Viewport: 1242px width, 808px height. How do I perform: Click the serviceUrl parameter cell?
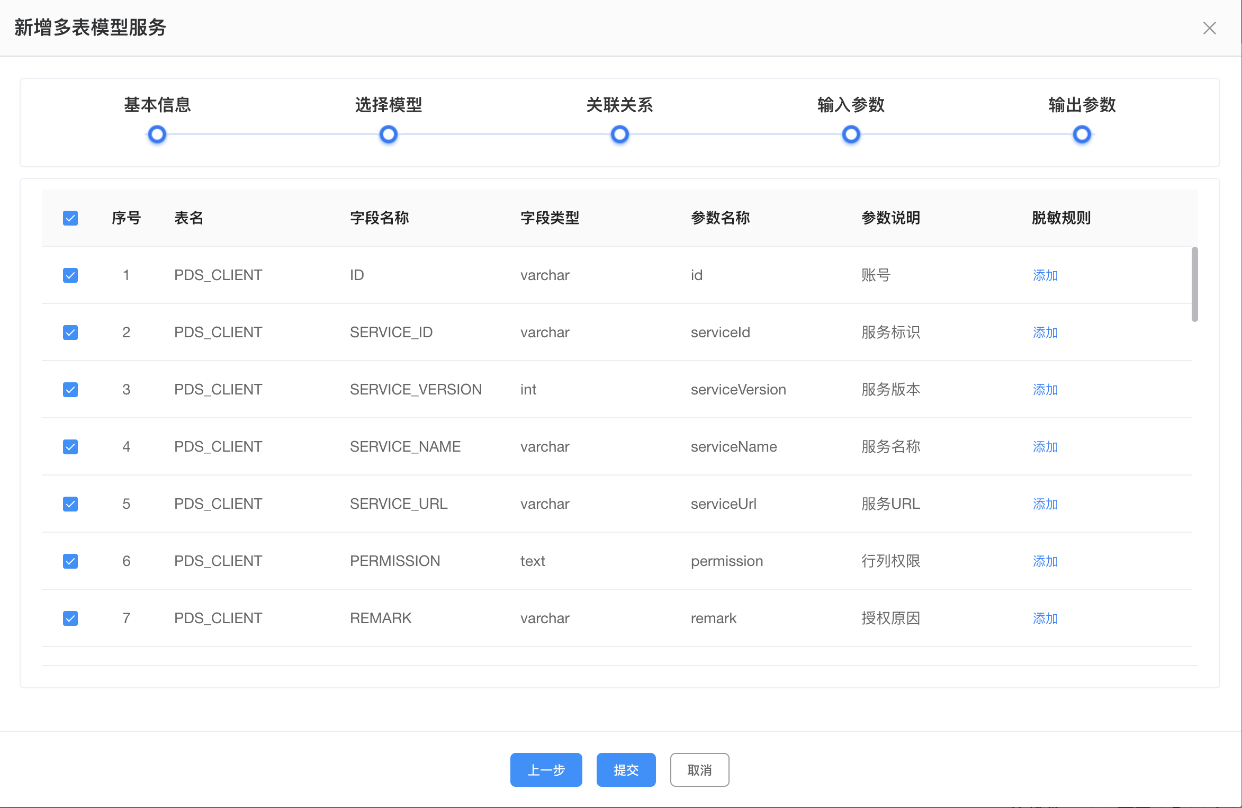pyautogui.click(x=724, y=504)
